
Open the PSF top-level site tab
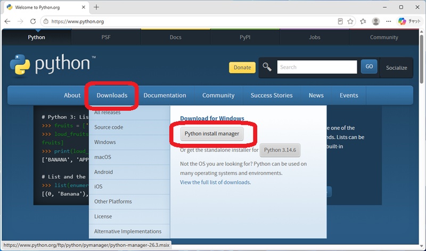pos(106,37)
